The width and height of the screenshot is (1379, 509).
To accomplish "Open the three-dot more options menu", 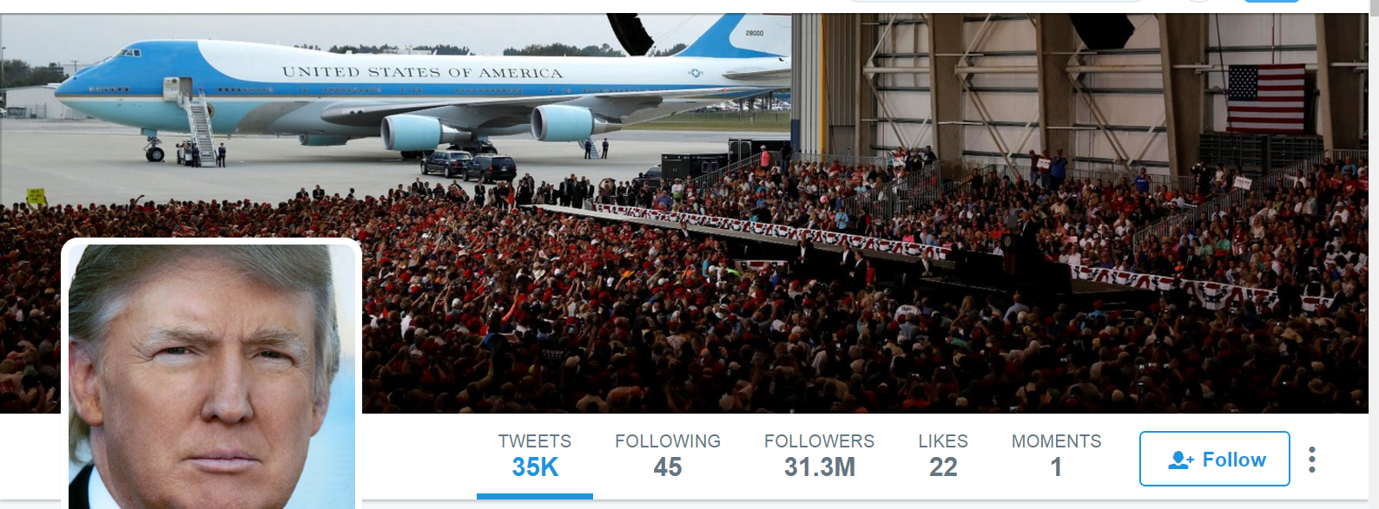I will (x=1311, y=460).
